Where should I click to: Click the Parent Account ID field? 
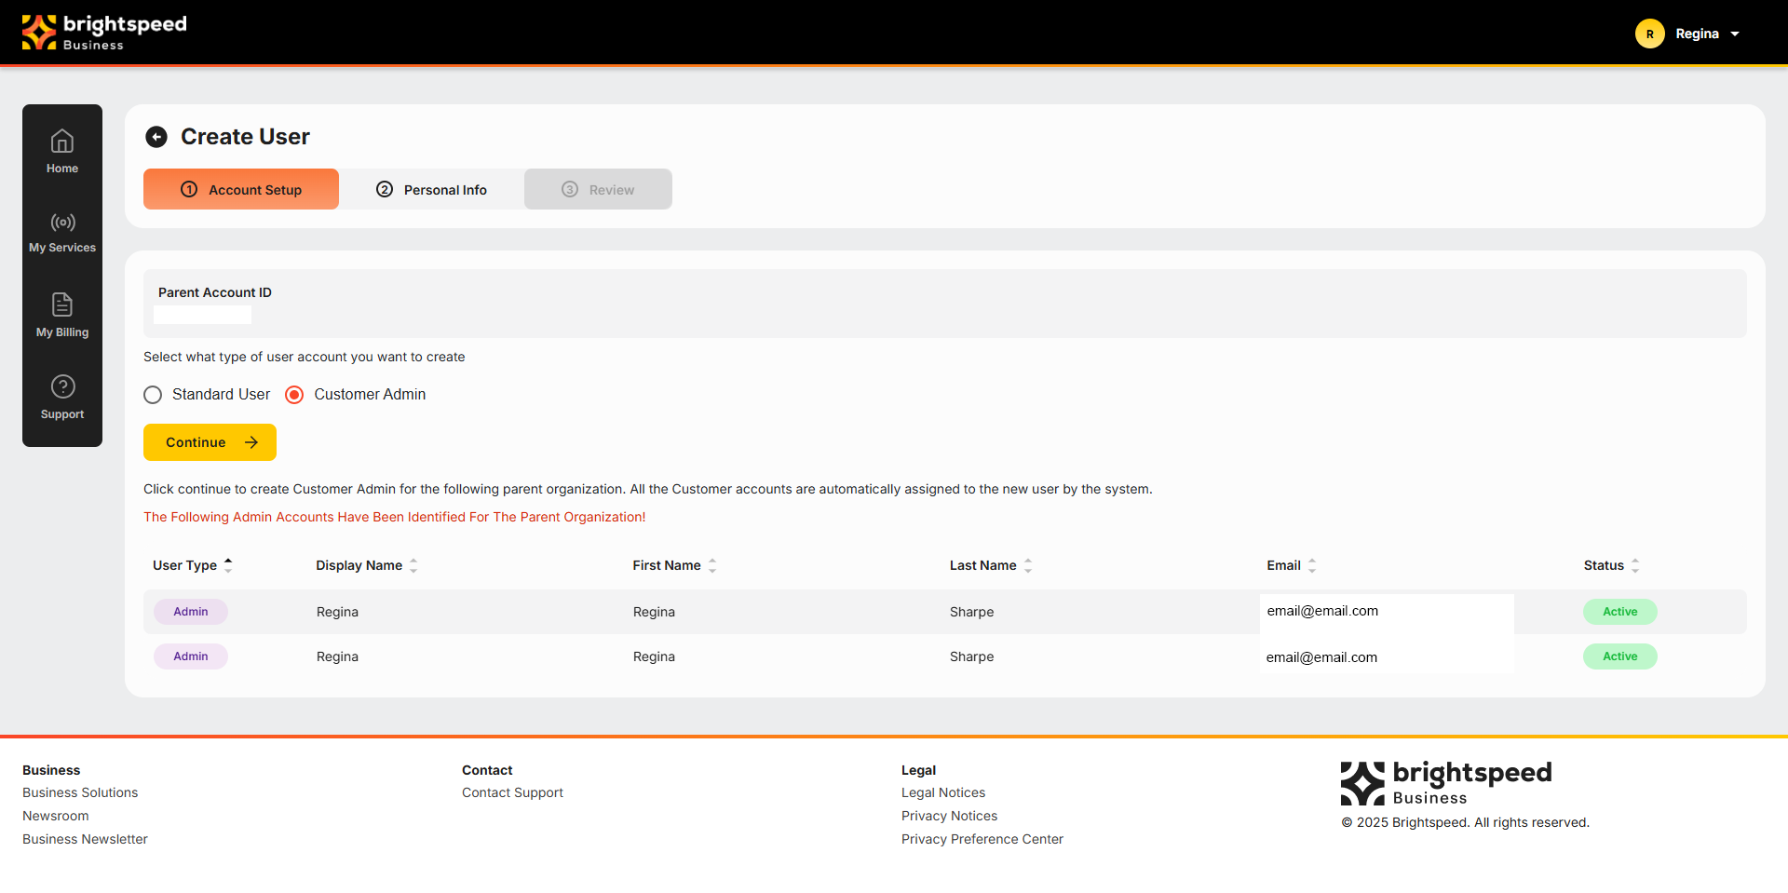pos(202,315)
